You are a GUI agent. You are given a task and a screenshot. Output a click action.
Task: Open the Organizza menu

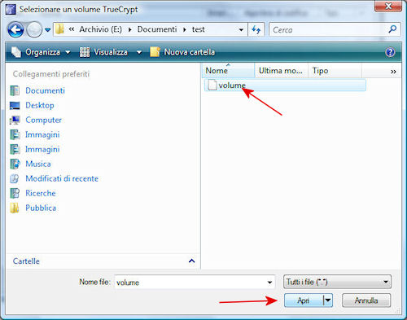41,52
